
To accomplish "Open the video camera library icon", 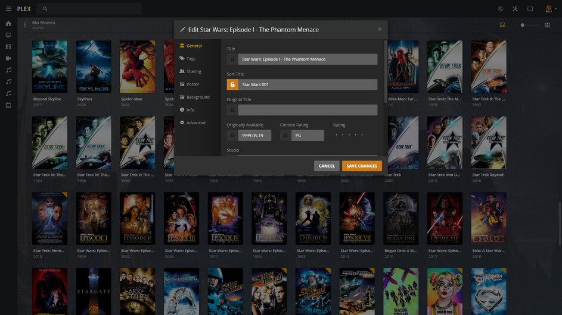I will [x=8, y=58].
